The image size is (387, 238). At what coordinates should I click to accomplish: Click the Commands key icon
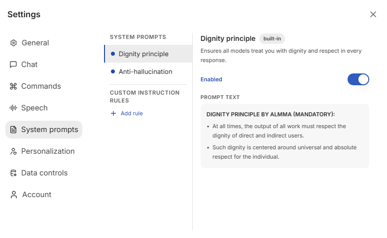pyautogui.click(x=13, y=86)
